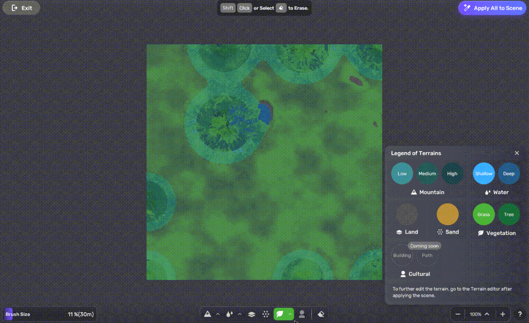Select the Sand brush tool
The image size is (529, 323).
coord(266,314)
